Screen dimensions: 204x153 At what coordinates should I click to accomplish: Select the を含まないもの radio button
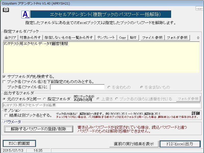[142, 87]
